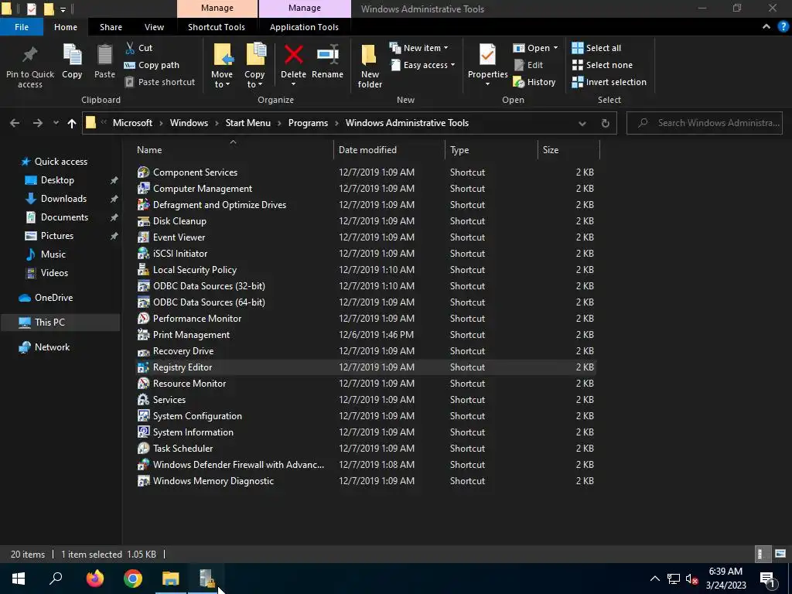
Task: Switch to the Home tab
Action: [66, 27]
